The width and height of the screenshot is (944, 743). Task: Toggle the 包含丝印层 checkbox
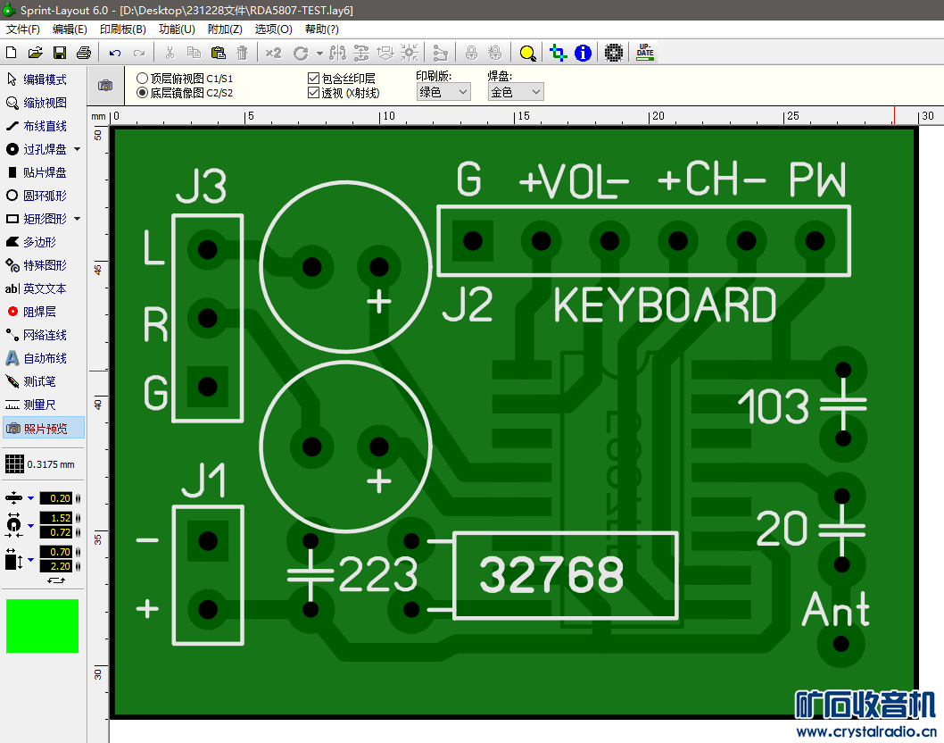click(x=313, y=79)
